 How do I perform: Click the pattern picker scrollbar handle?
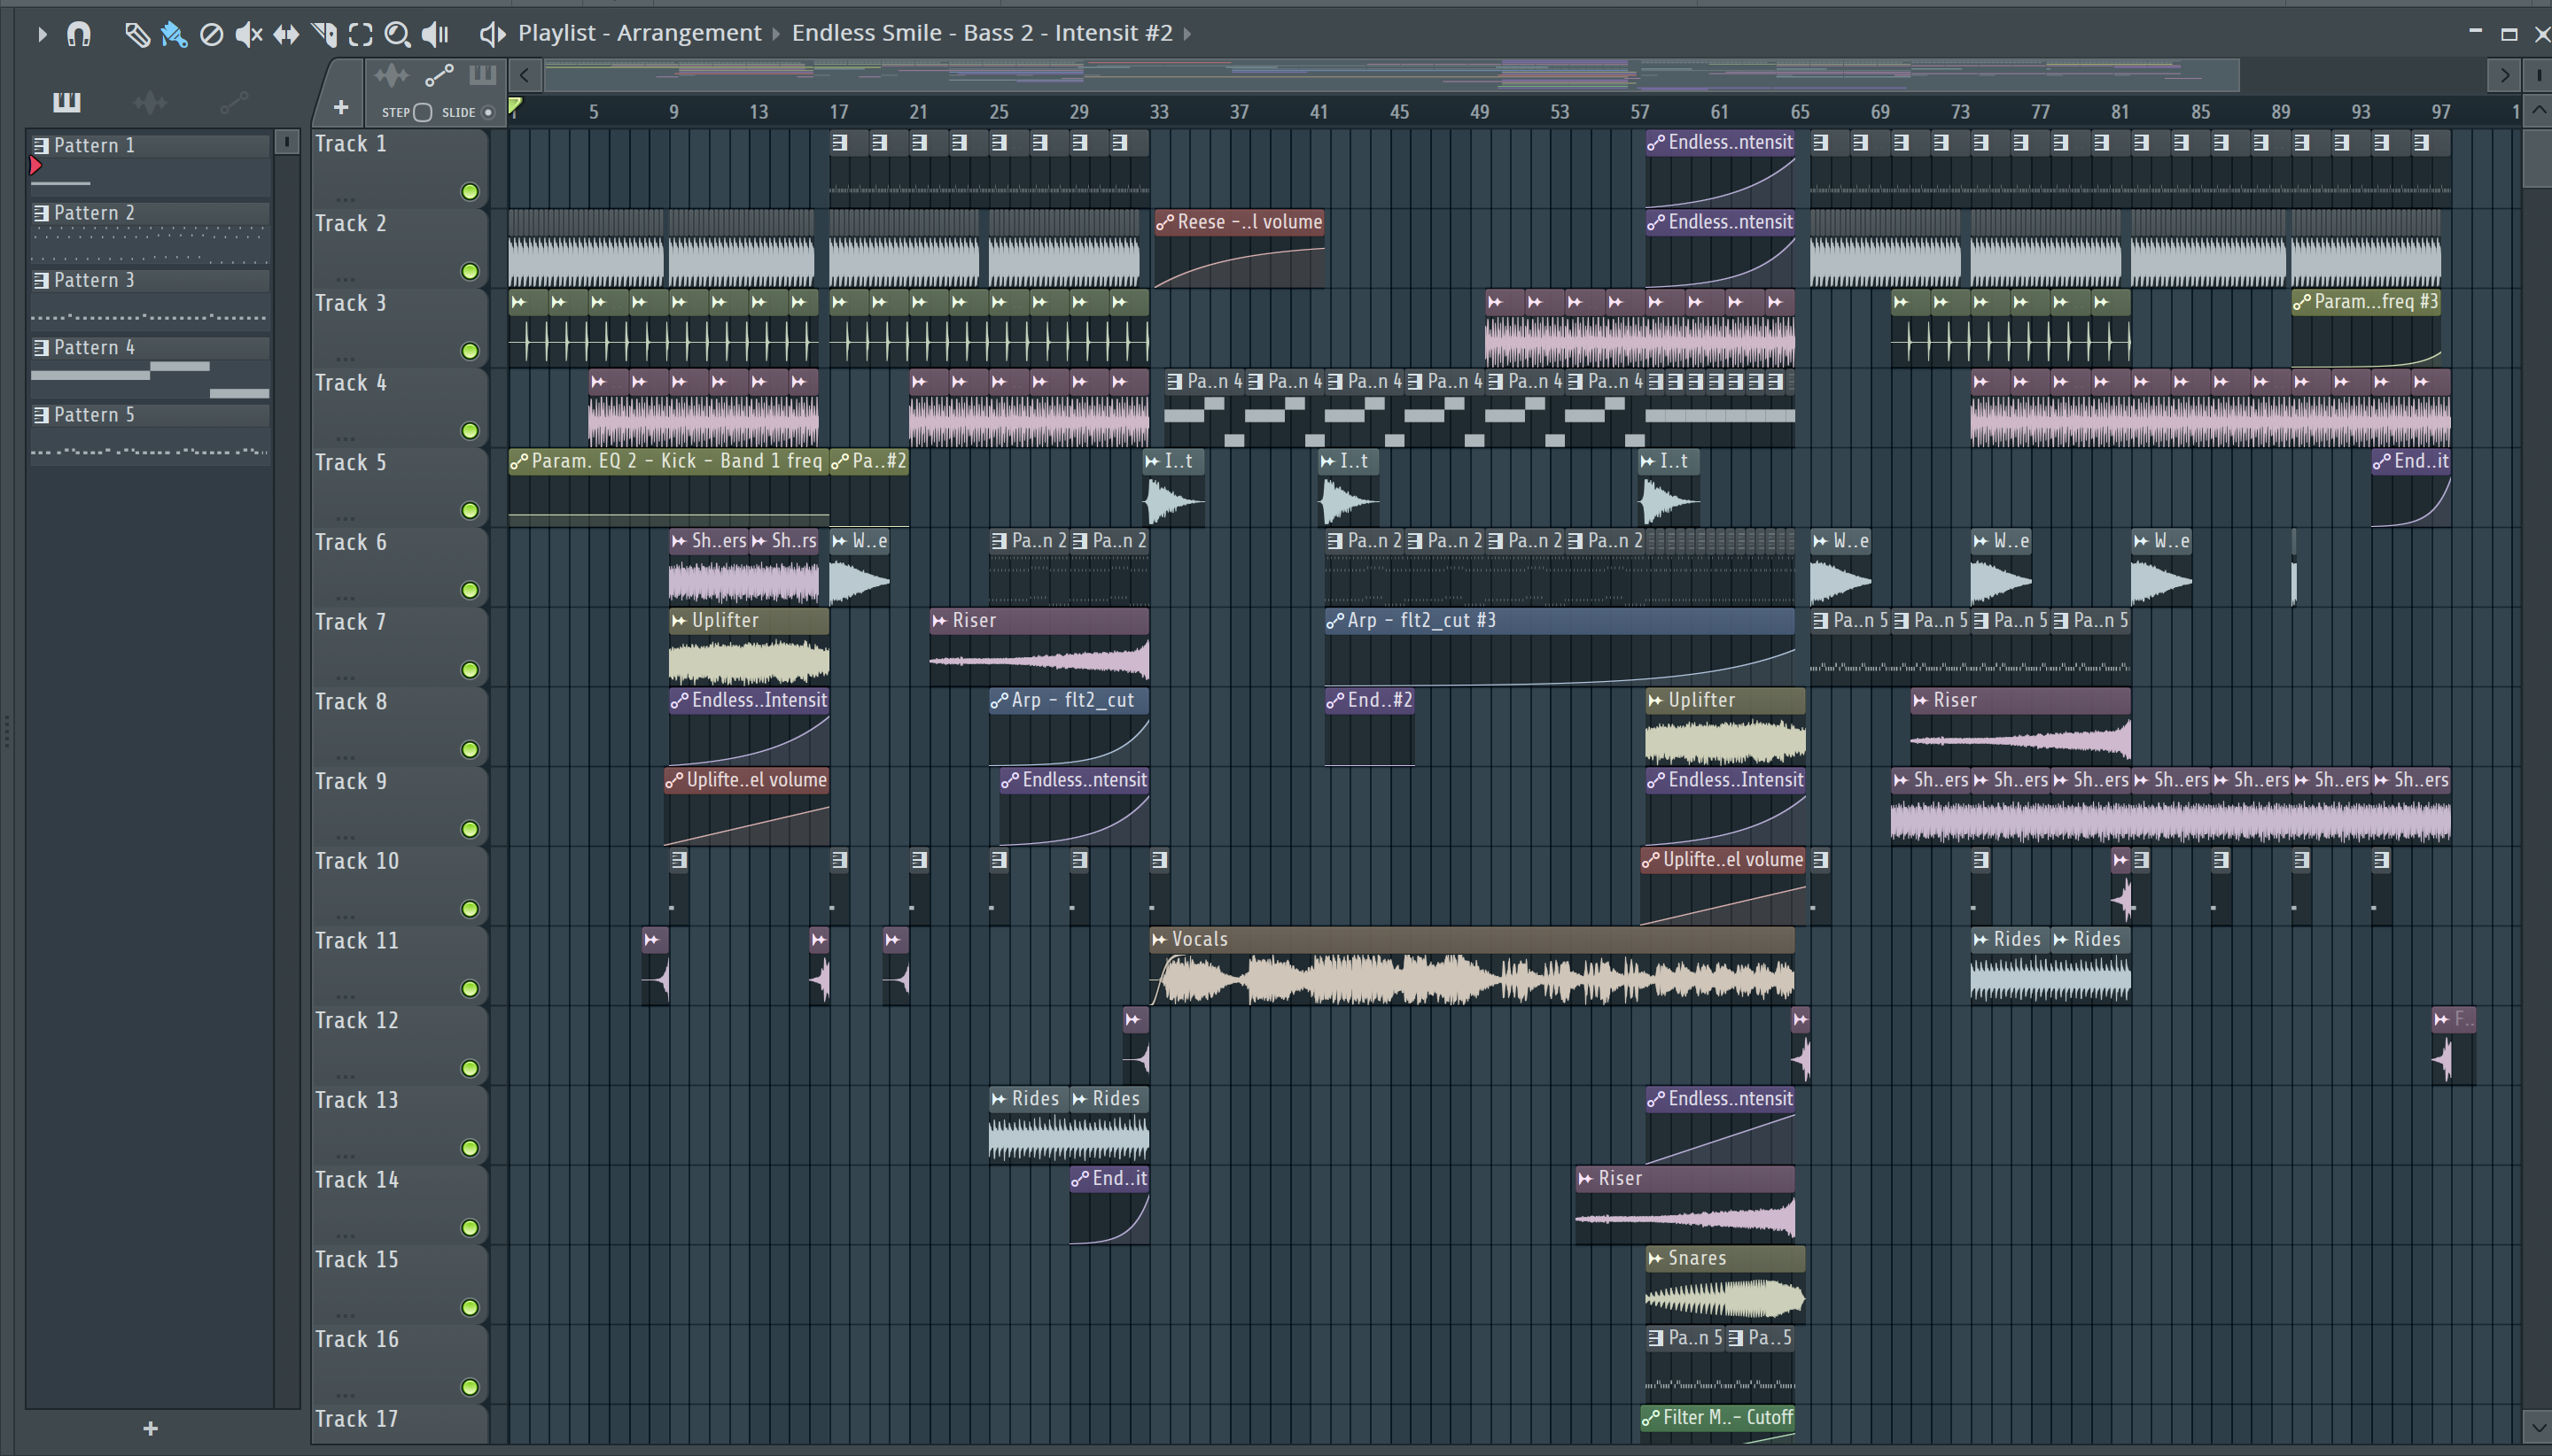pos(286,142)
